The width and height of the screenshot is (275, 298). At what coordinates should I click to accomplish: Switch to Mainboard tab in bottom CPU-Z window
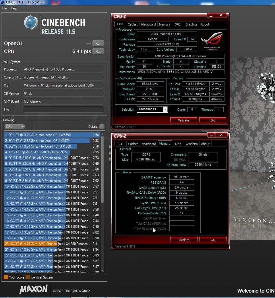coord(149,144)
